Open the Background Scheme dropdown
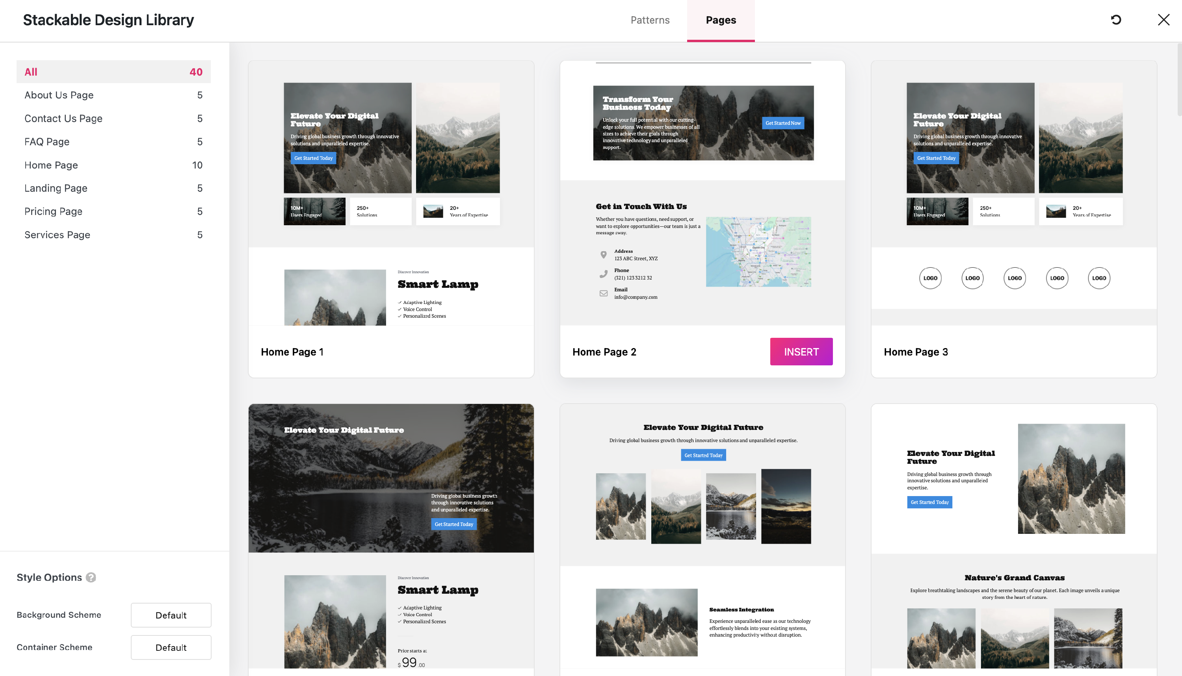Screen dimensions: 1182x676 [171, 615]
